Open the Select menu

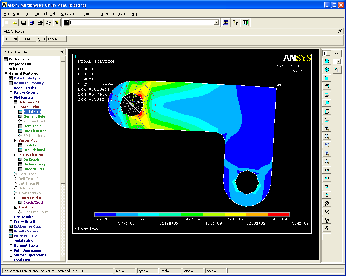[17, 14]
